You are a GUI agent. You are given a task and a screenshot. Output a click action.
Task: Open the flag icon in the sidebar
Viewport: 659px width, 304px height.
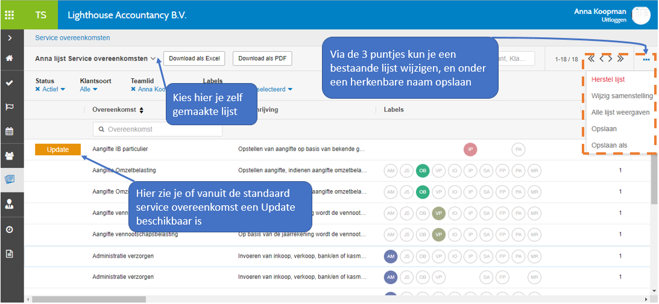(9, 107)
